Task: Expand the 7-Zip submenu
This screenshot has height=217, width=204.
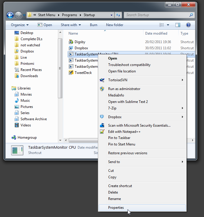Action: tap(182, 108)
